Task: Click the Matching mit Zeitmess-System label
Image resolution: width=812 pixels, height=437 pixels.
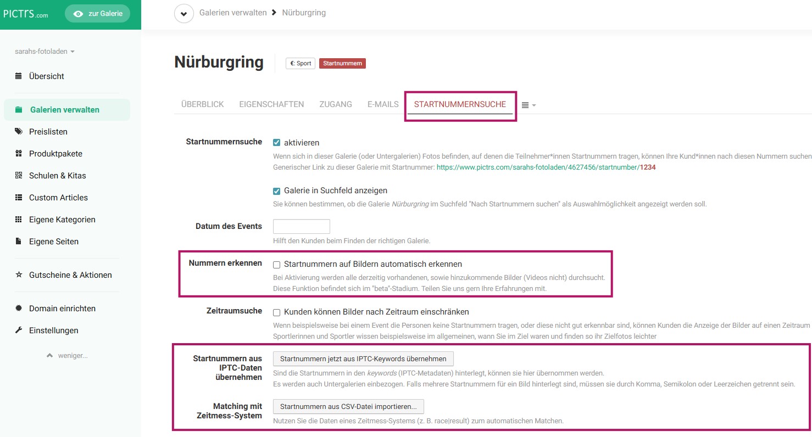Action: tap(230, 411)
